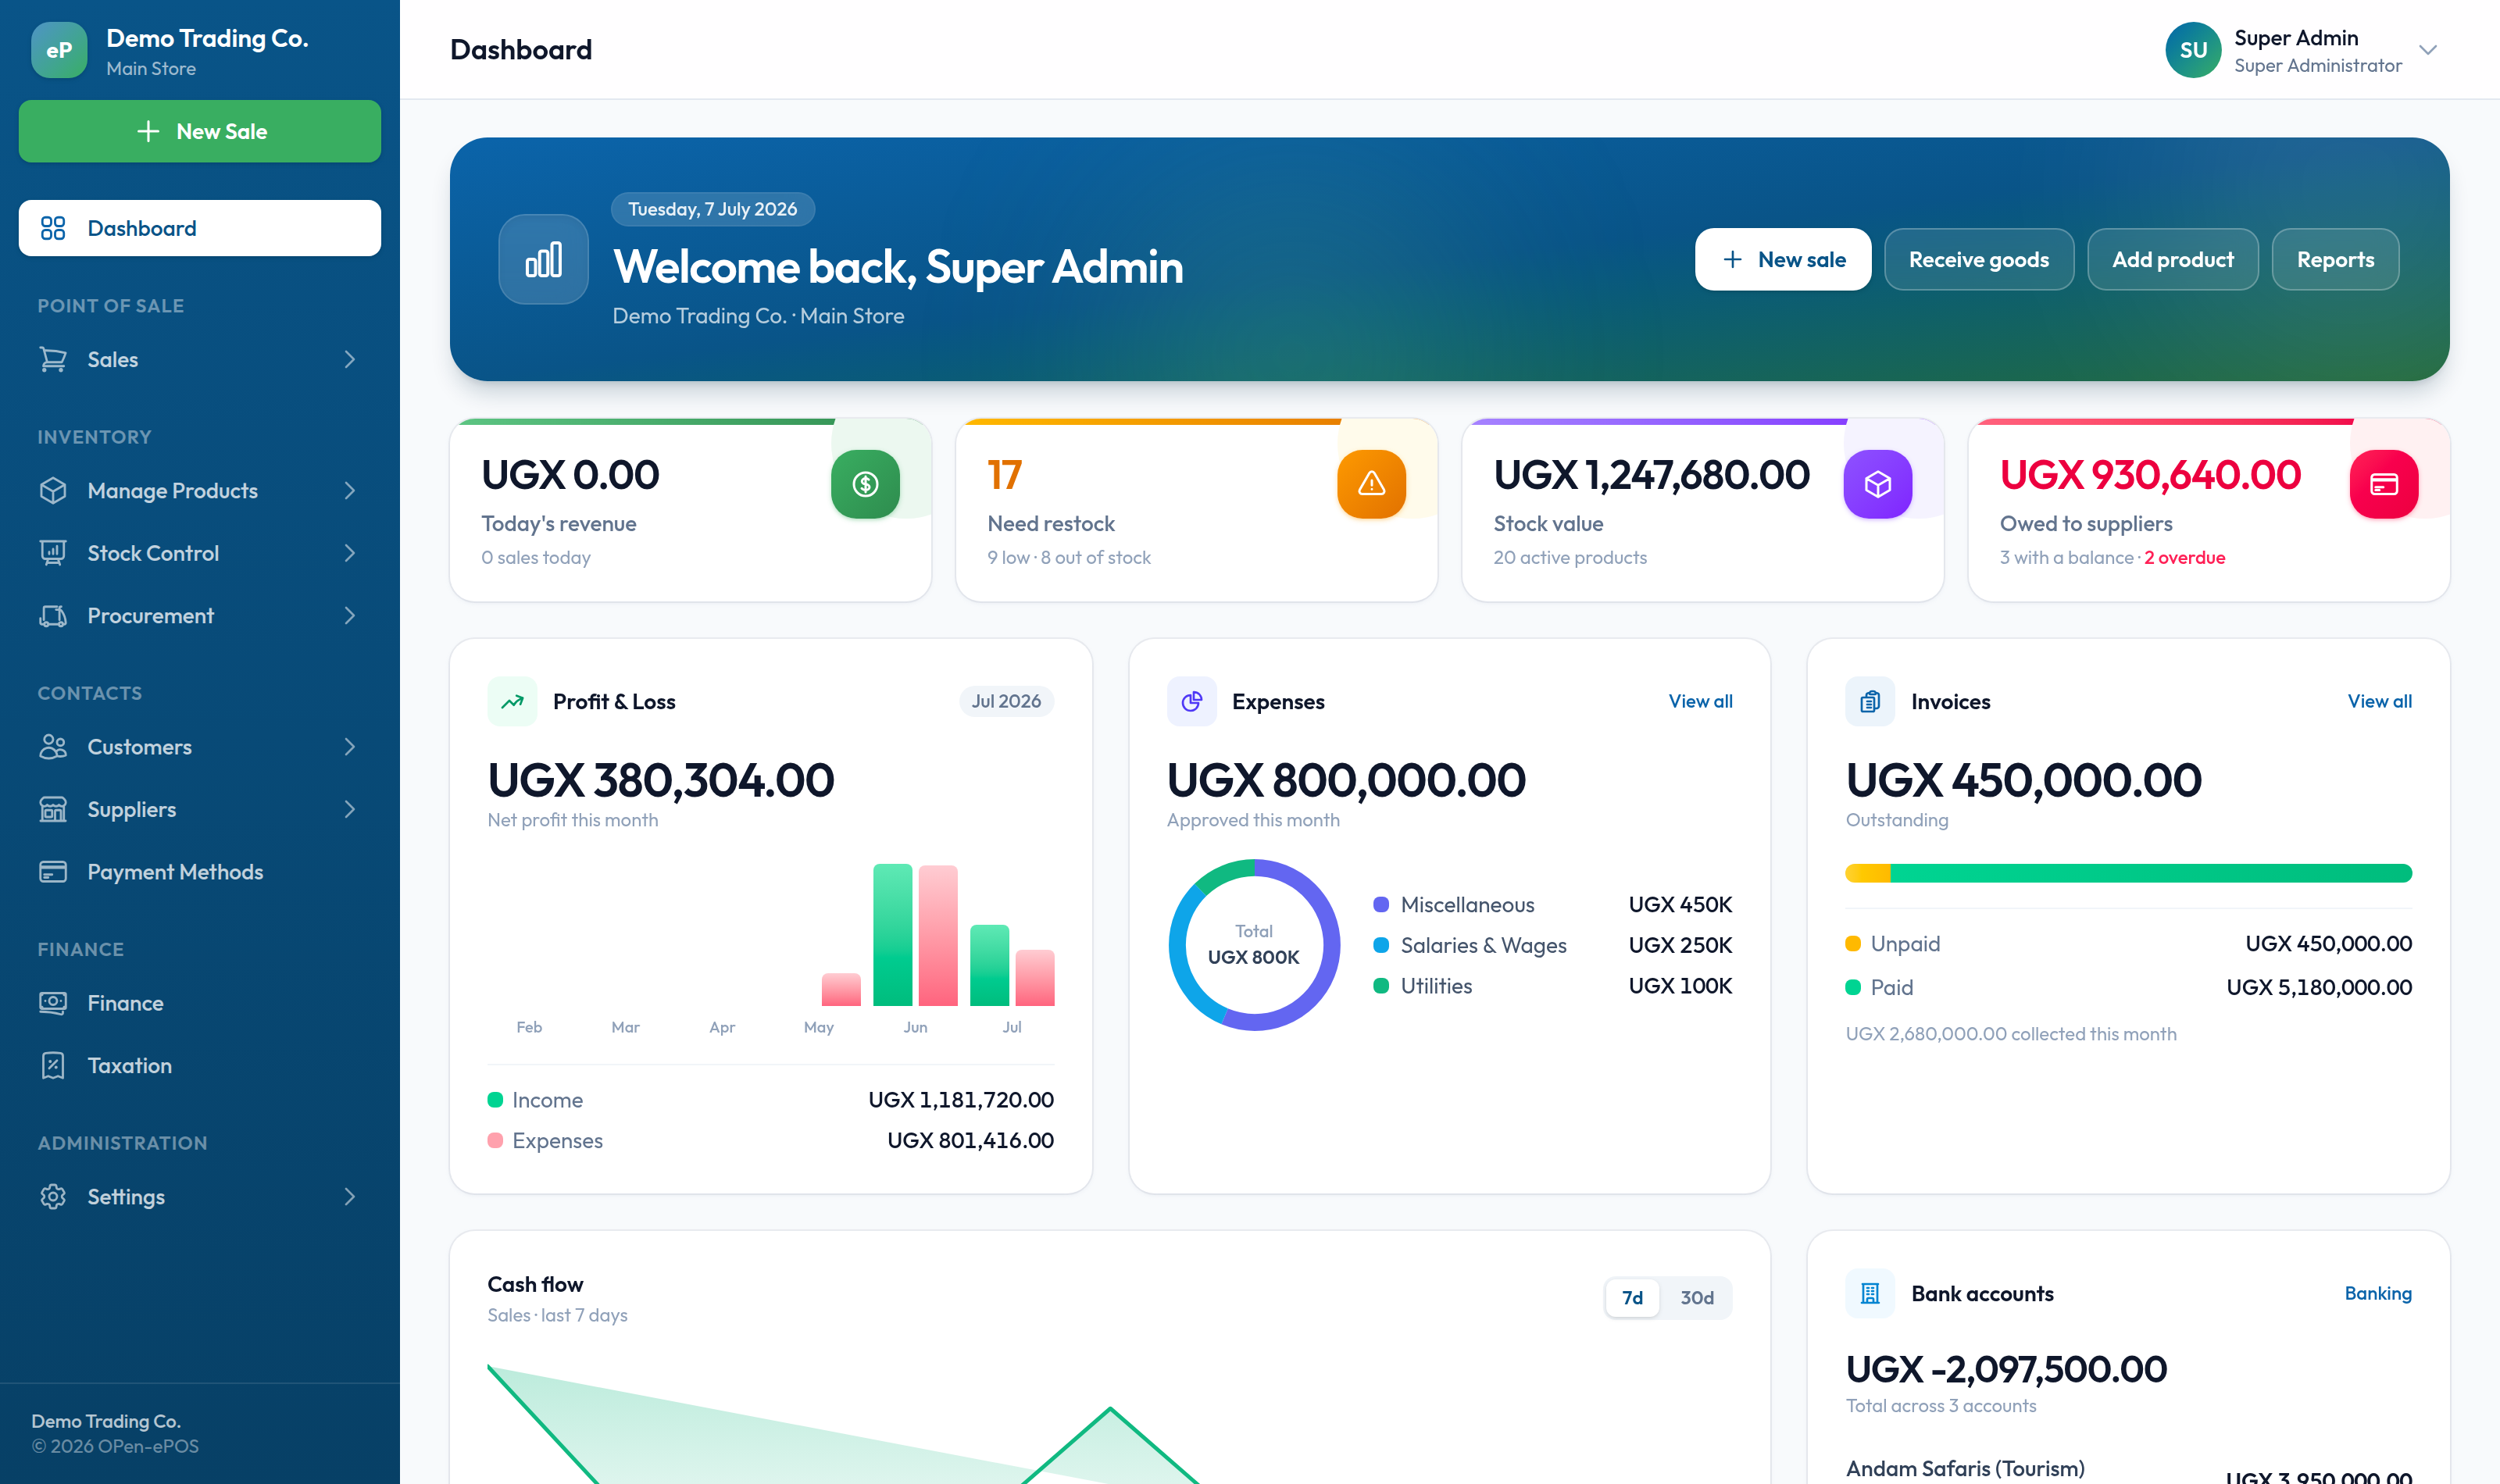Click the Unpaid yellow legend dot

pyautogui.click(x=1852, y=943)
